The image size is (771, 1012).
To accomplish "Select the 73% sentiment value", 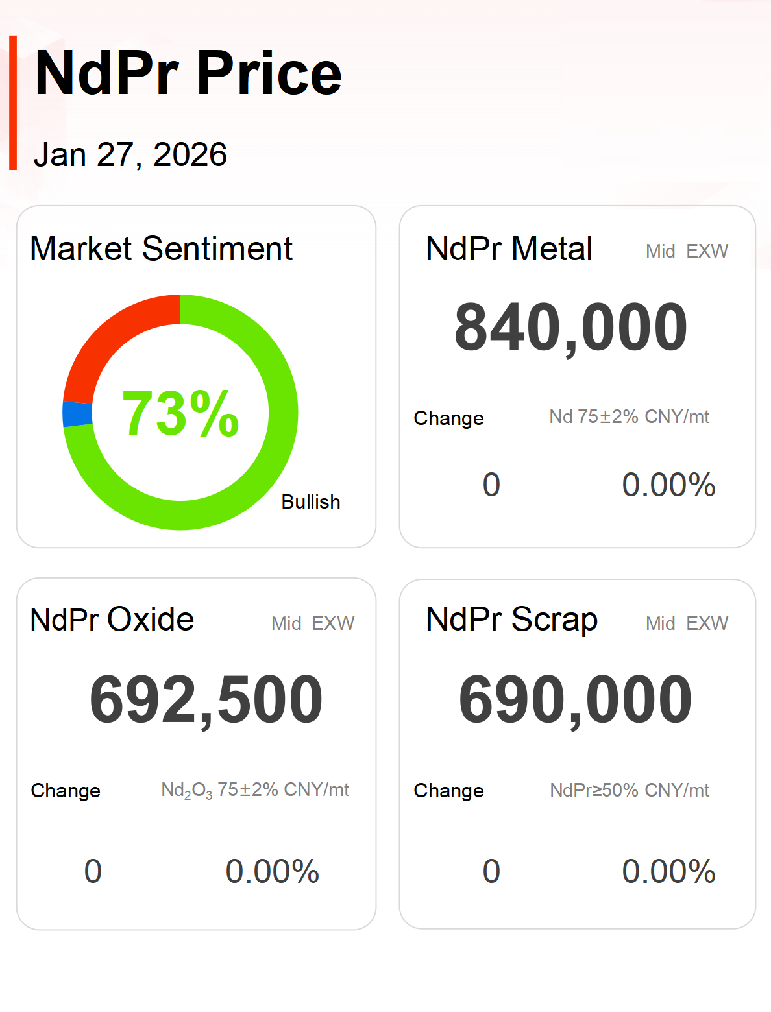I will pyautogui.click(x=180, y=413).
